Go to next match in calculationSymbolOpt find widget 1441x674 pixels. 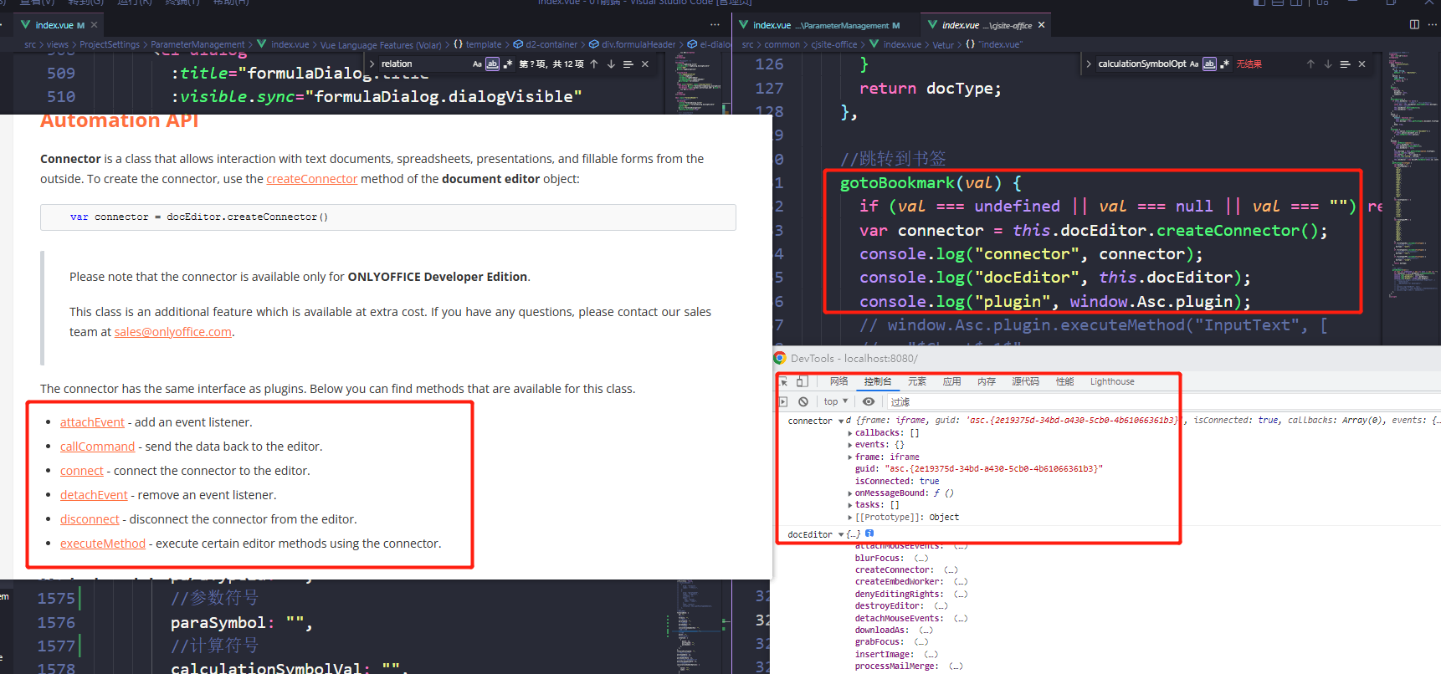(1328, 64)
